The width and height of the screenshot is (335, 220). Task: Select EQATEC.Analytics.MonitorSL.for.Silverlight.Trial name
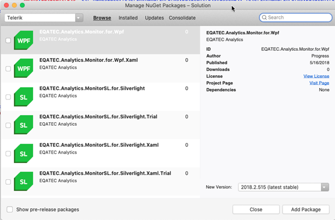pos(98,117)
